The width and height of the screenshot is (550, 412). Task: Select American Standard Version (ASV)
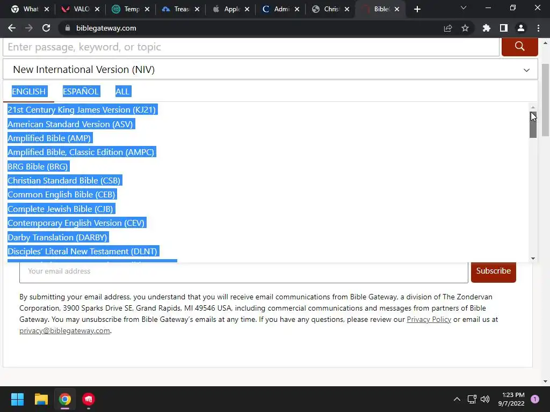(70, 124)
